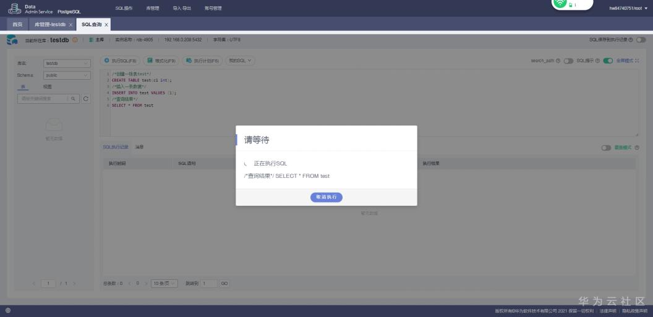Click the table keyword search field

[42, 99]
